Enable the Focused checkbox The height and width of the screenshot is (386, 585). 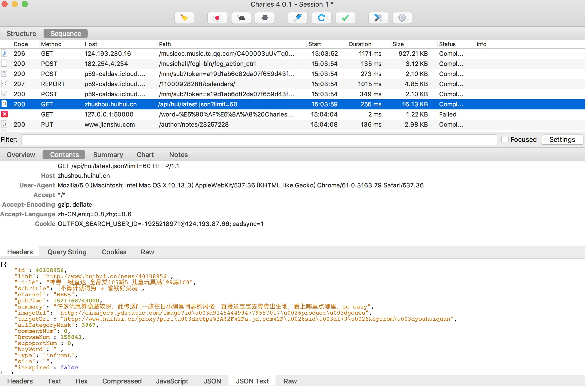505,140
